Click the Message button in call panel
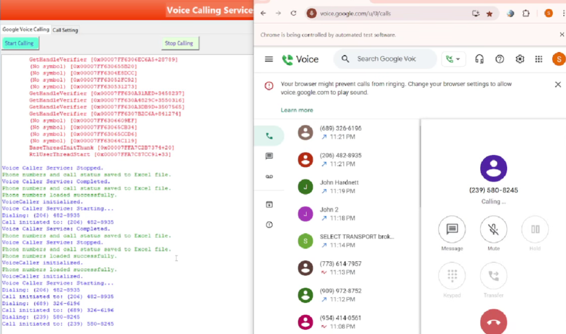 pyautogui.click(x=452, y=229)
